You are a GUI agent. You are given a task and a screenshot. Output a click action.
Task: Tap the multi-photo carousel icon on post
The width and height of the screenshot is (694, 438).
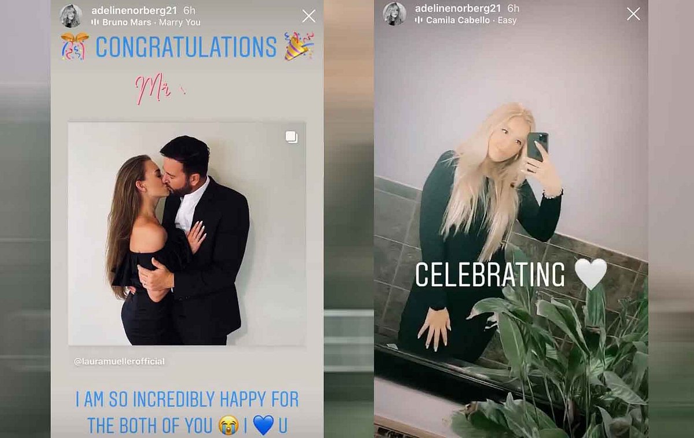(291, 137)
